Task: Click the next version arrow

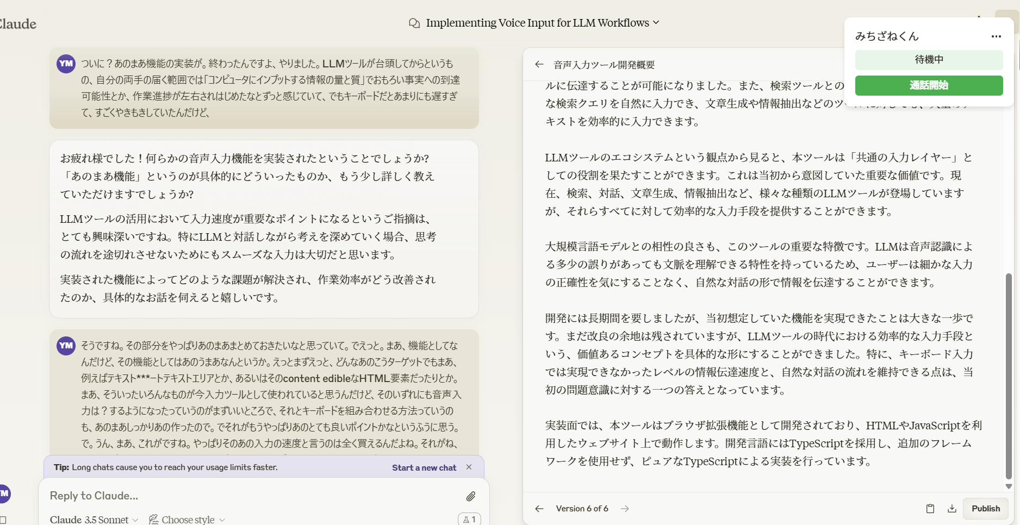Action: click(x=625, y=509)
